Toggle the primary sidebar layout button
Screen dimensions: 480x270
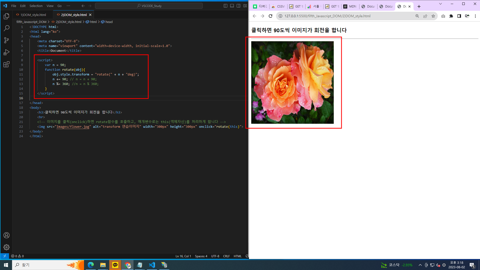(225, 6)
